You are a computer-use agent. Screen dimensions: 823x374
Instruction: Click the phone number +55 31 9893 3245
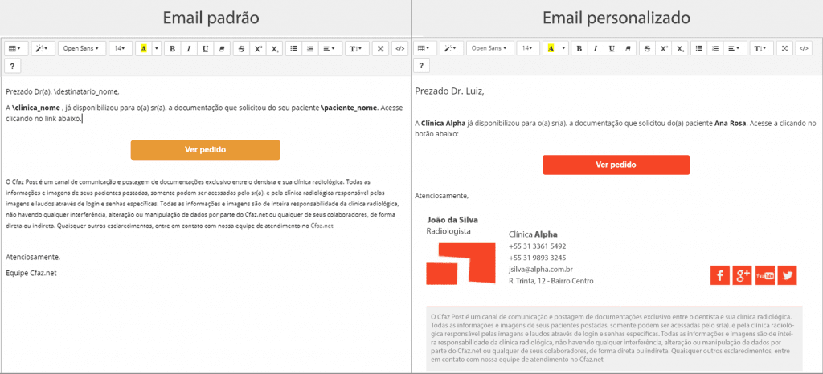point(538,258)
